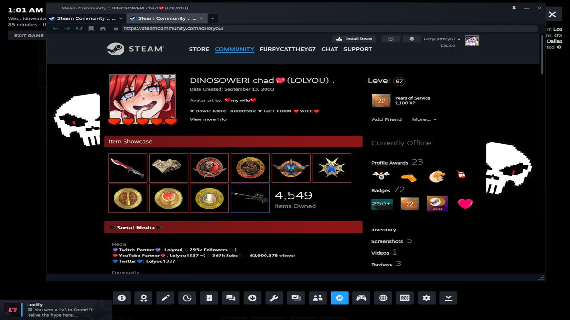
Task: Open overlay settings gear icon
Action: point(427,298)
